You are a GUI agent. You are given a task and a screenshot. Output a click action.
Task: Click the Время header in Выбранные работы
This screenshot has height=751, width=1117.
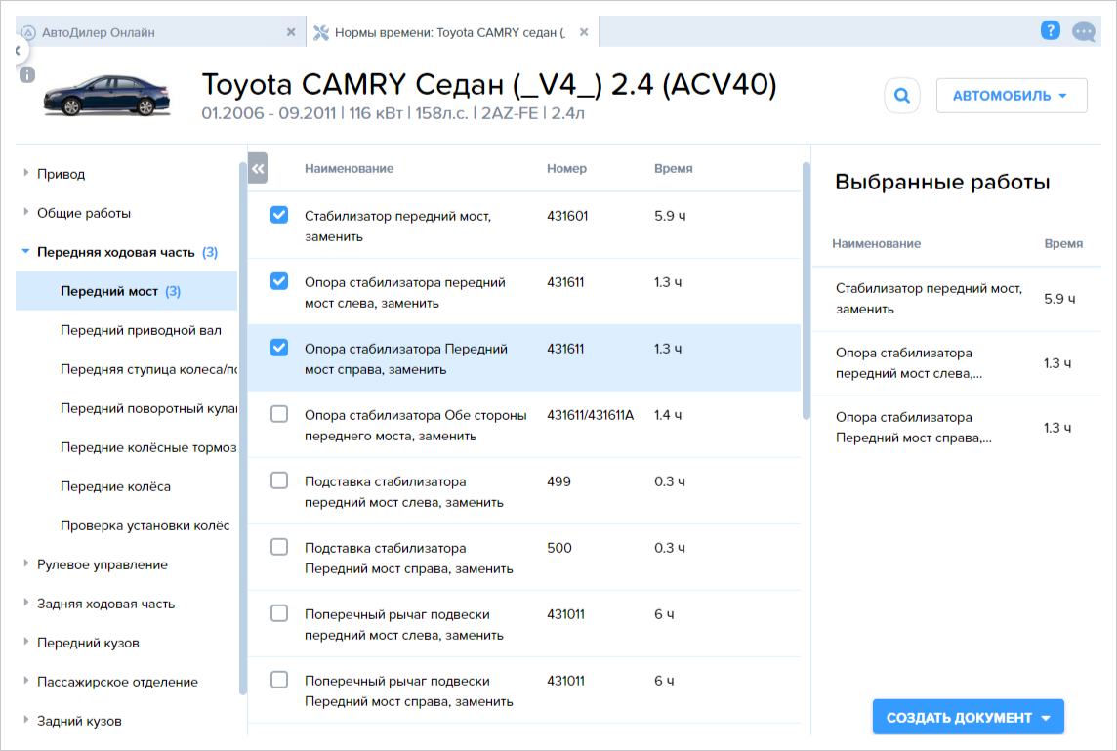(x=1063, y=244)
